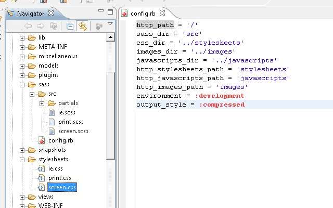This screenshot has height=208, width=333.
Task: Select ie.css in stylesheets
Action: 56,168
